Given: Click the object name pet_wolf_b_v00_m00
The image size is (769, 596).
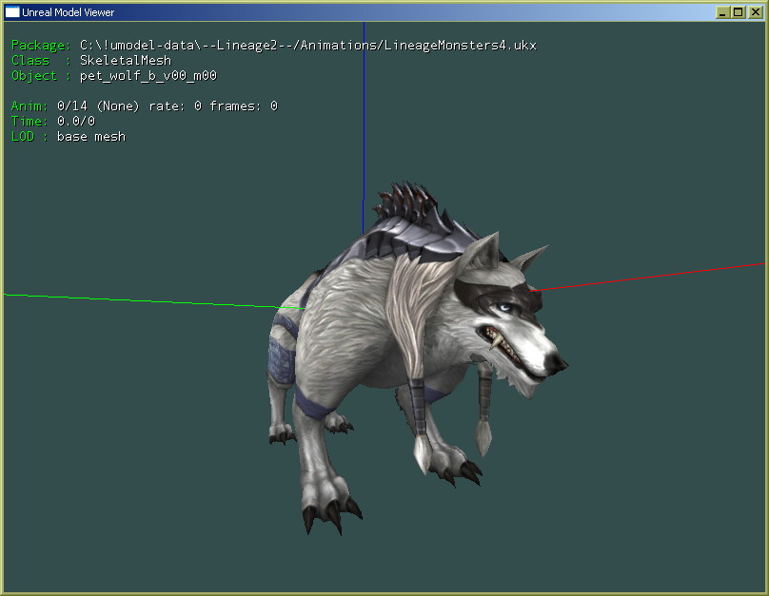Looking at the screenshot, I should (148, 76).
